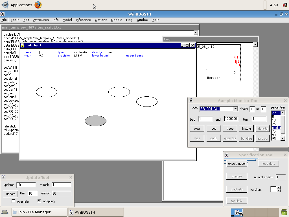Enable the over relax checkbox
This screenshot has width=289, height=217.
point(13,201)
